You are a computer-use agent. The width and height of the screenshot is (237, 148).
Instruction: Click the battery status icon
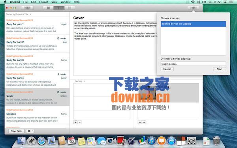click(204, 2)
